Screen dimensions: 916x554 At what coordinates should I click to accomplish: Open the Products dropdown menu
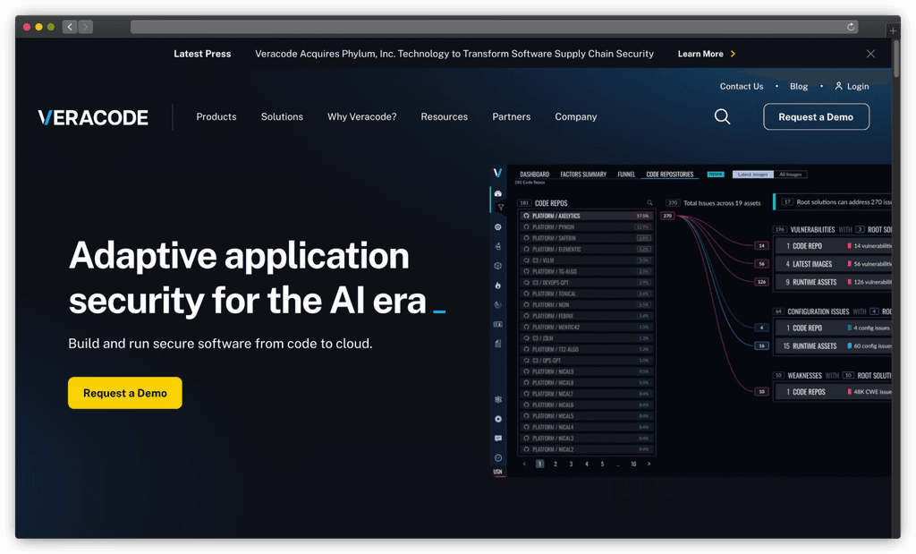click(216, 116)
